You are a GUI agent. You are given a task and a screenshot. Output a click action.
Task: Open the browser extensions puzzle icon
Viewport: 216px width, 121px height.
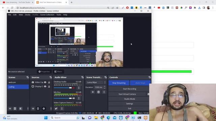(x=195, y=8)
